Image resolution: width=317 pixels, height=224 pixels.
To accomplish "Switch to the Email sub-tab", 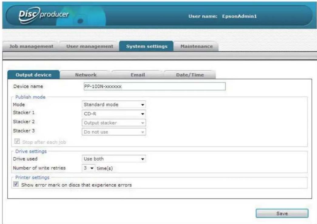I will [138, 75].
